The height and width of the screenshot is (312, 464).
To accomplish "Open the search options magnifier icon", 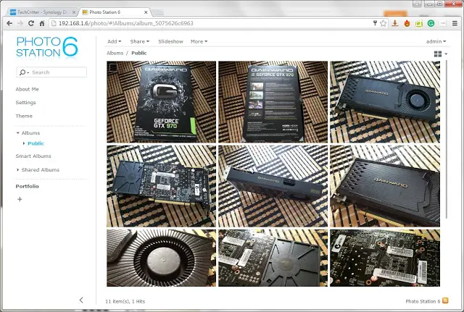I will pyautogui.click(x=24, y=72).
